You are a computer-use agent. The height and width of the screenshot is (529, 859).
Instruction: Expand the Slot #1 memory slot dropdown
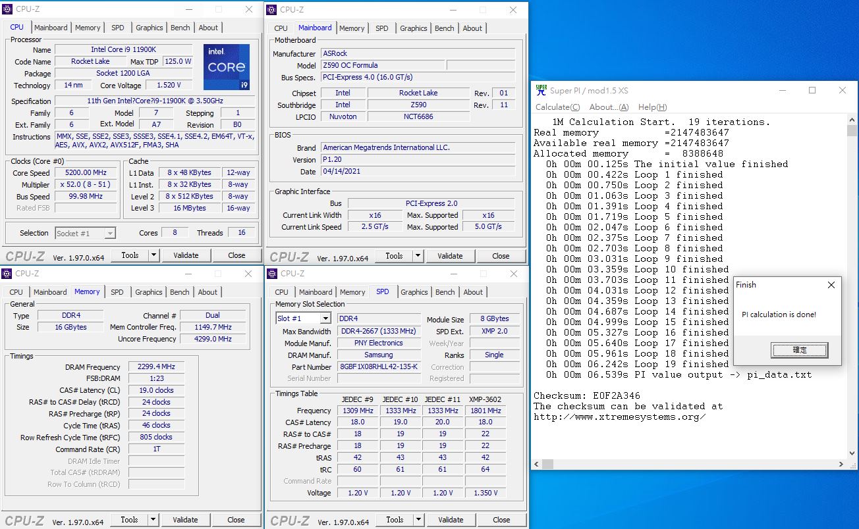coord(325,318)
